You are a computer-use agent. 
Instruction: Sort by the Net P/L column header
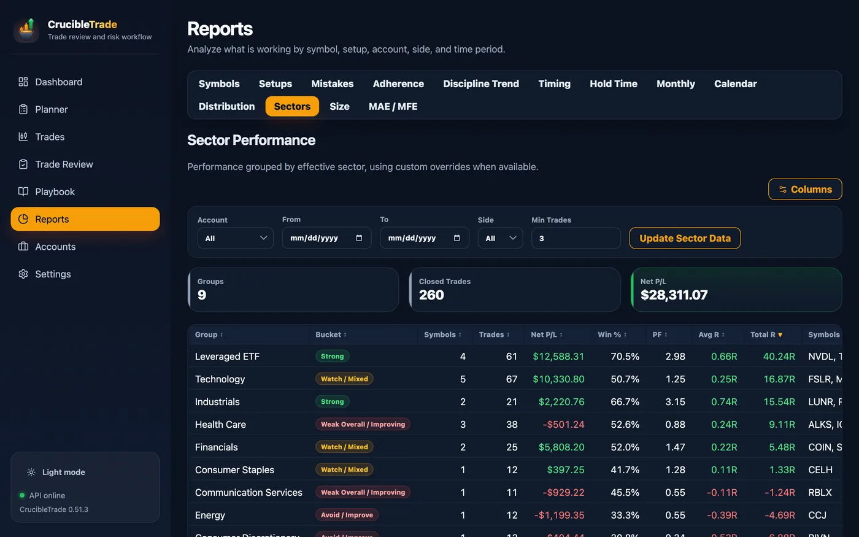pos(547,334)
